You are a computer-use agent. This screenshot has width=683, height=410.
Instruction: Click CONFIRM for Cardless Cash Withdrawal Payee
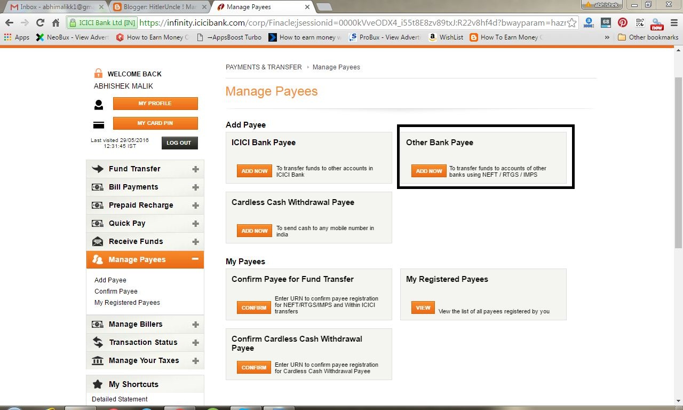click(254, 367)
